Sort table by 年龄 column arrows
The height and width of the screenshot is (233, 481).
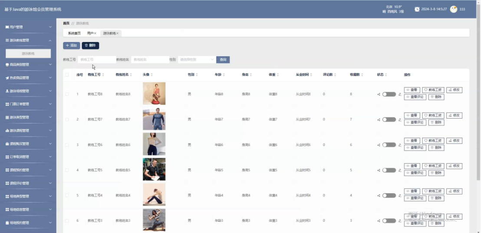[x=224, y=75]
